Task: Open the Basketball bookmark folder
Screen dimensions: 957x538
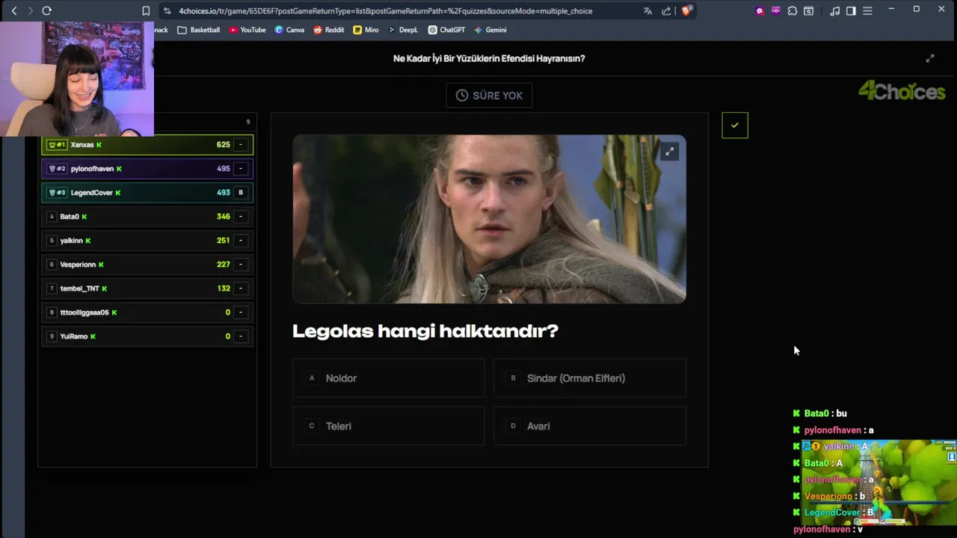Action: point(199,30)
